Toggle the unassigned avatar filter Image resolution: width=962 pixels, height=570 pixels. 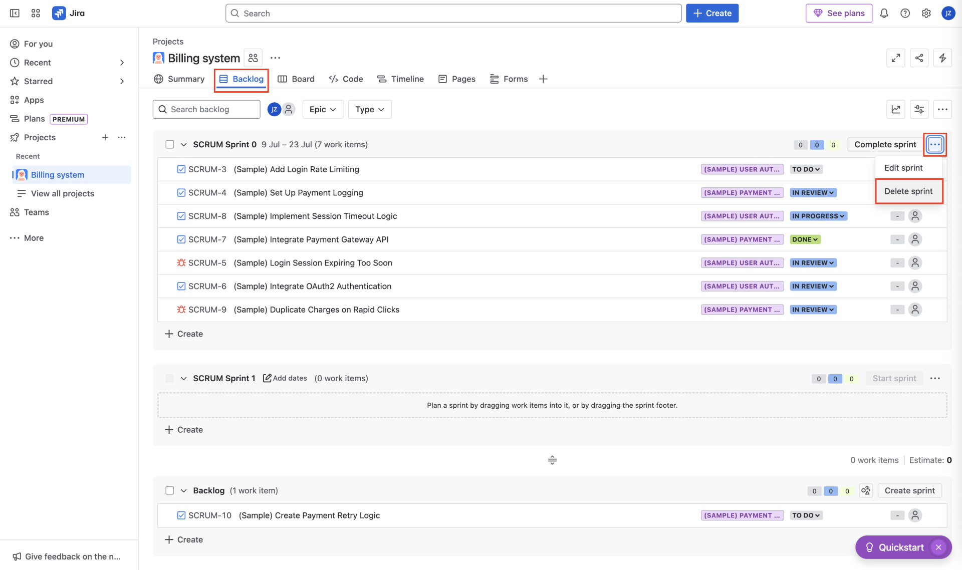point(289,109)
